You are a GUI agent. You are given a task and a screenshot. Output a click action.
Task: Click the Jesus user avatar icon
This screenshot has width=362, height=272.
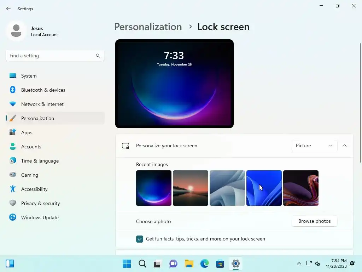pyautogui.click(x=16, y=31)
